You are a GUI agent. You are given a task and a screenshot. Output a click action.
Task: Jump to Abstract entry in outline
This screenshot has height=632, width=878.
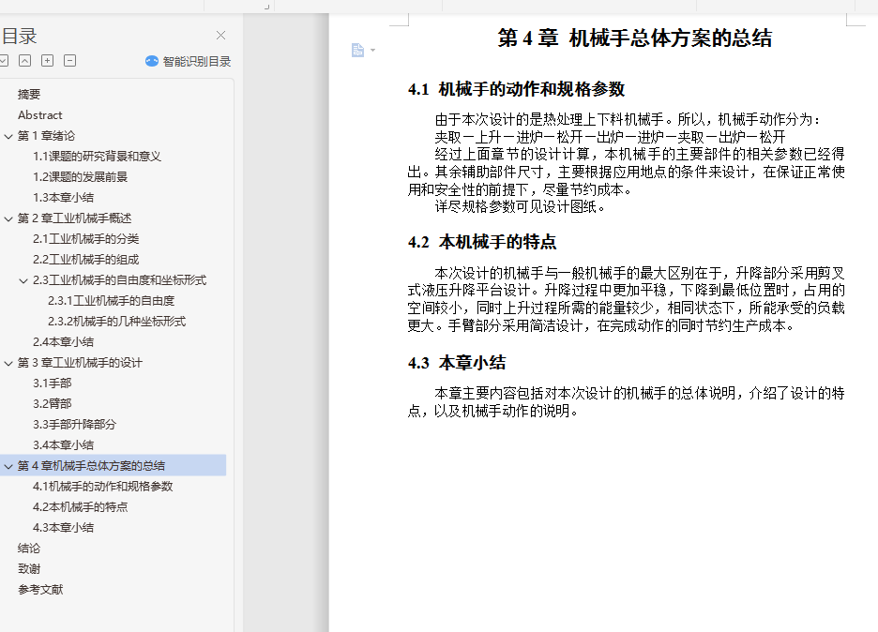pos(40,114)
